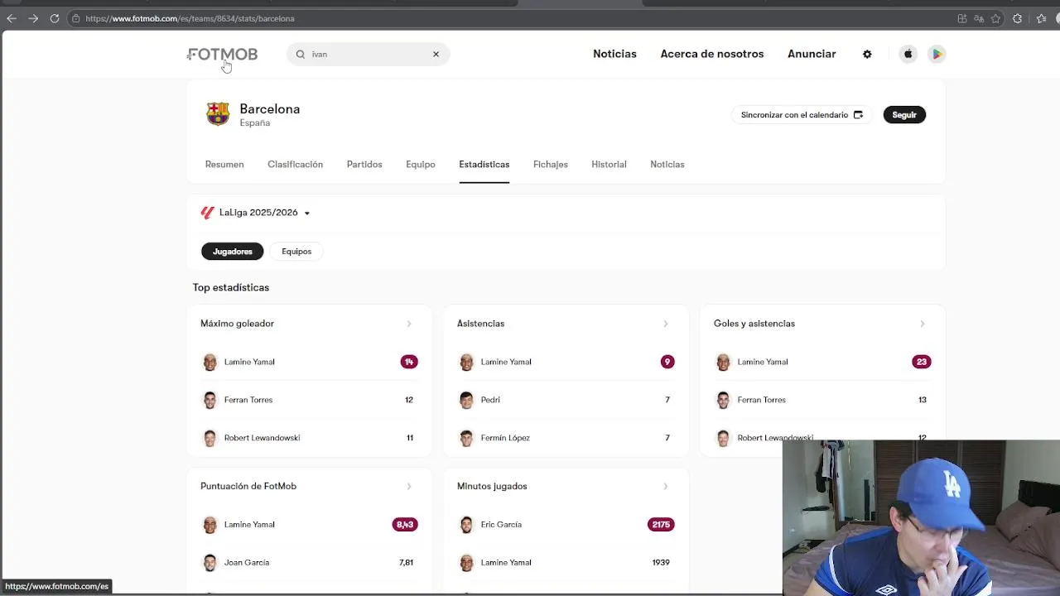Viewport: 1060px width, 596px height.
Task: Open the browser extensions puzzle icon
Action: point(1017,18)
